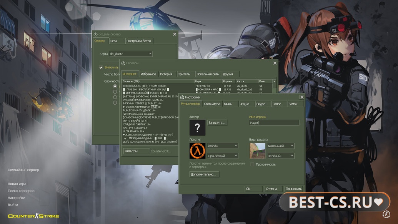Open the Маленький crosshair size dropdown
This screenshot has width=398, height=224.
[281, 146]
